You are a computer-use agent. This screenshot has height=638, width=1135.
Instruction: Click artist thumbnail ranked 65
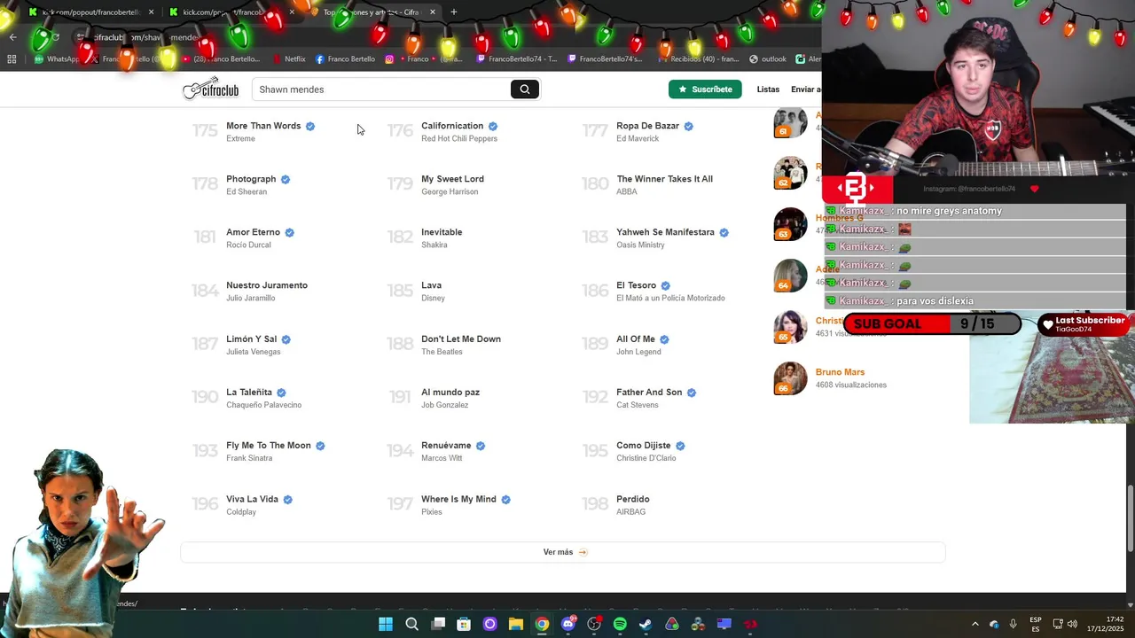coord(790,326)
